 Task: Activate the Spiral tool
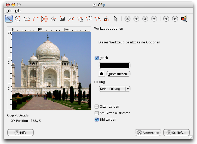pos(62,19)
